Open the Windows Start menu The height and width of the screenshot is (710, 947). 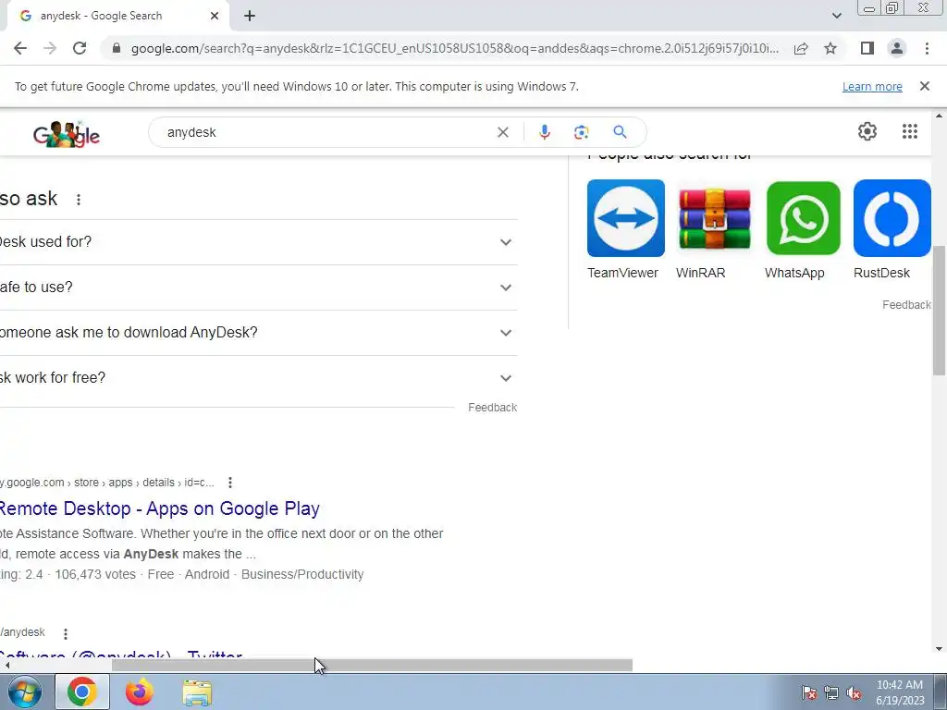click(x=25, y=692)
